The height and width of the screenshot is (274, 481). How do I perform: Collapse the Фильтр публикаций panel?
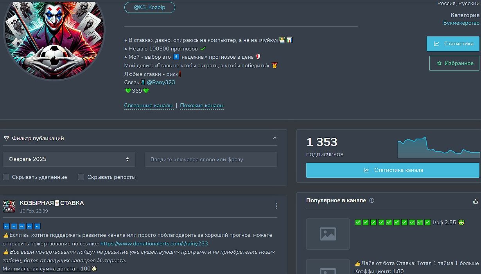pyautogui.click(x=275, y=138)
